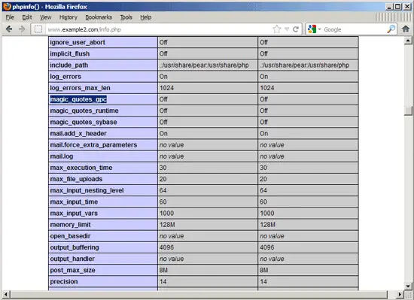Bookmark this page with the star icon
414x300 pixels.
pos(277,29)
